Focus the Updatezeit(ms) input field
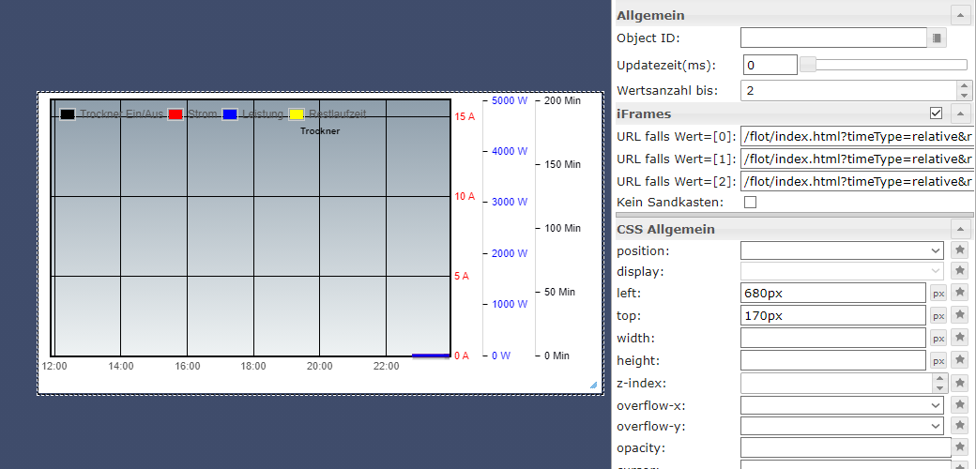Image resolution: width=976 pixels, height=469 pixels. (x=770, y=65)
